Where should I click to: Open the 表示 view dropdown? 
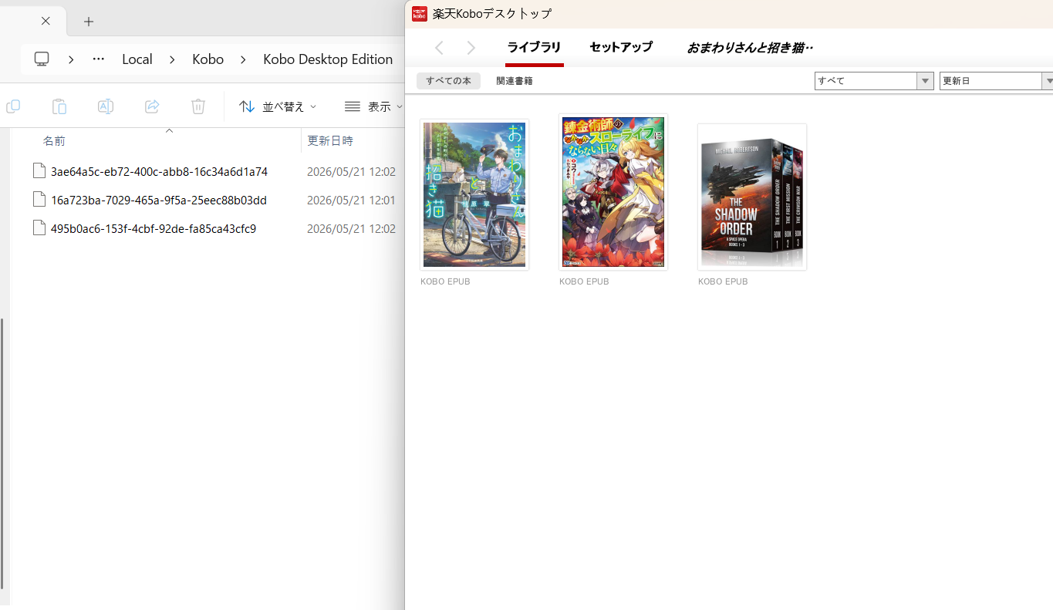(x=373, y=106)
